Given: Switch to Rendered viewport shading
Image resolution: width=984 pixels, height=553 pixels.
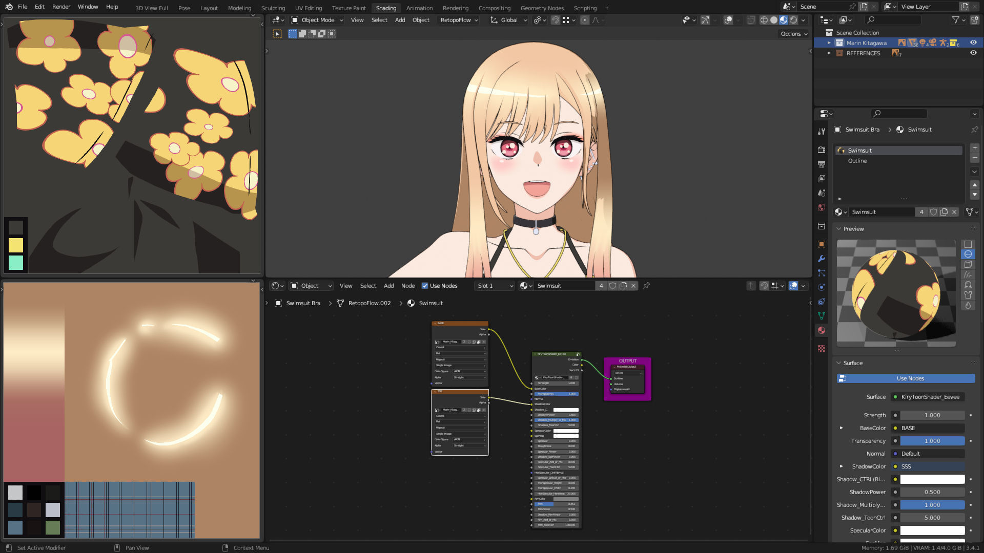Looking at the screenshot, I should coord(793,20).
